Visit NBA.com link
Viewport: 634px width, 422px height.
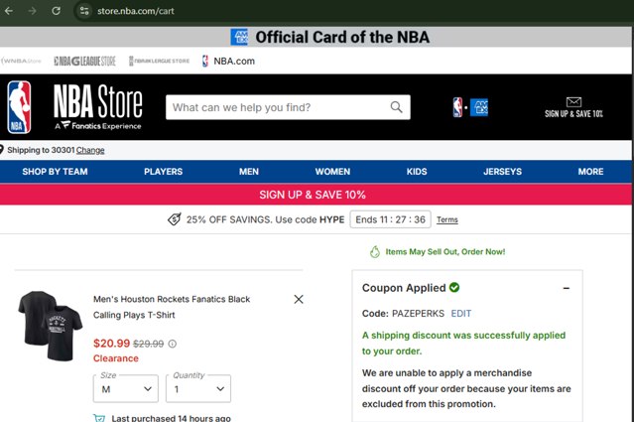(x=228, y=62)
